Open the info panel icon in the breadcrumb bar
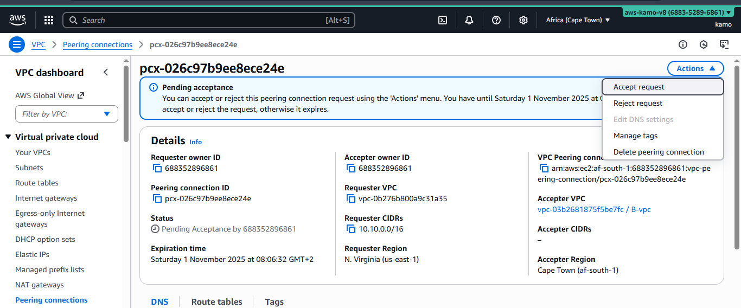This screenshot has height=308, width=741. [x=683, y=44]
